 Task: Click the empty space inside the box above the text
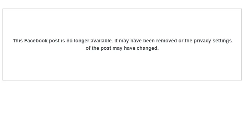point(122,23)
